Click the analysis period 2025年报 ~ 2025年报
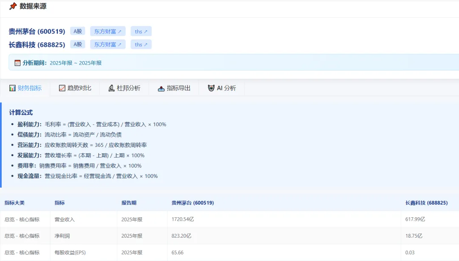Image resolution: width=459 pixels, height=261 pixels. [x=76, y=63]
